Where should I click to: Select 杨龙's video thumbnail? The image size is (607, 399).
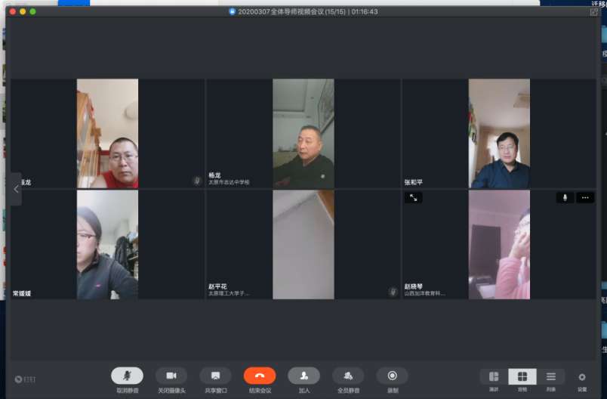(303, 134)
